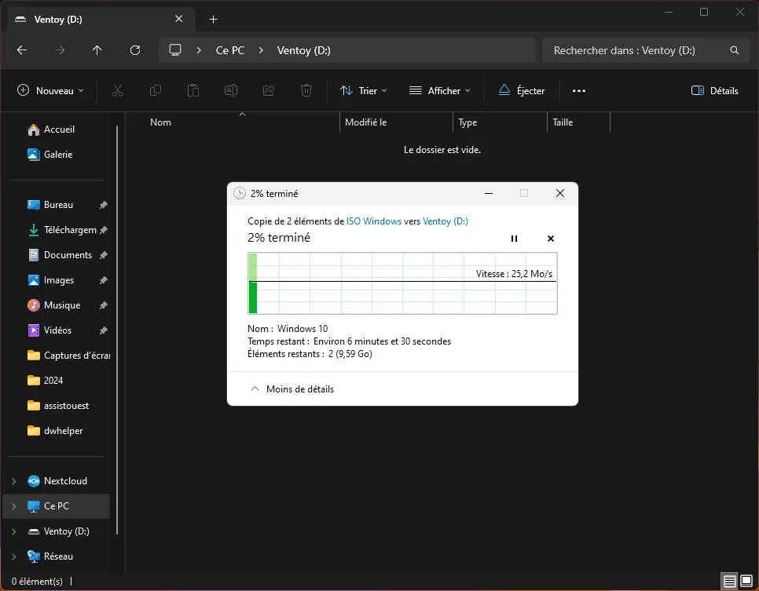The width and height of the screenshot is (759, 591).
Task: Pause the file copy operation
Action: (x=514, y=239)
